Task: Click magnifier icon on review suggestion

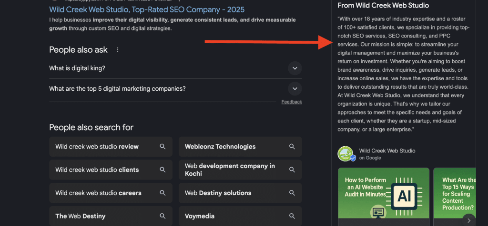Action: coord(163,147)
